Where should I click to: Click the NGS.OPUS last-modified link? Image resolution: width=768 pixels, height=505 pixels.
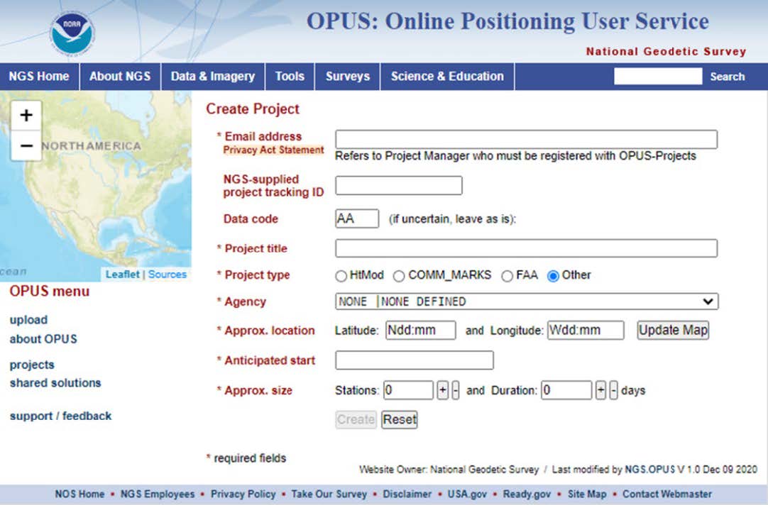click(x=650, y=470)
